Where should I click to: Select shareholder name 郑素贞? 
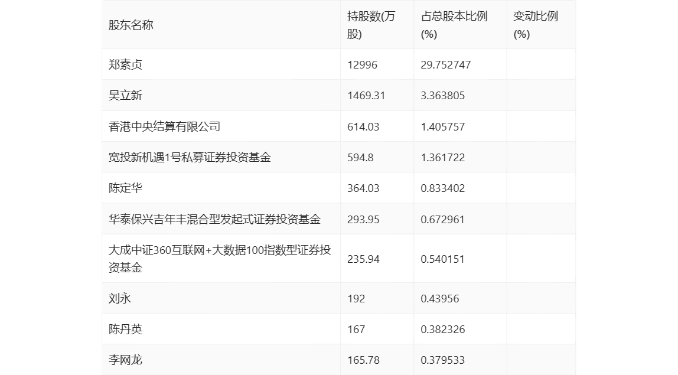(125, 64)
